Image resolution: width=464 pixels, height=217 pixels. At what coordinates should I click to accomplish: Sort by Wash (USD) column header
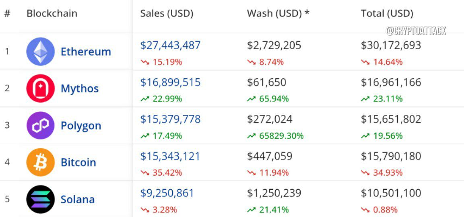[278, 14]
